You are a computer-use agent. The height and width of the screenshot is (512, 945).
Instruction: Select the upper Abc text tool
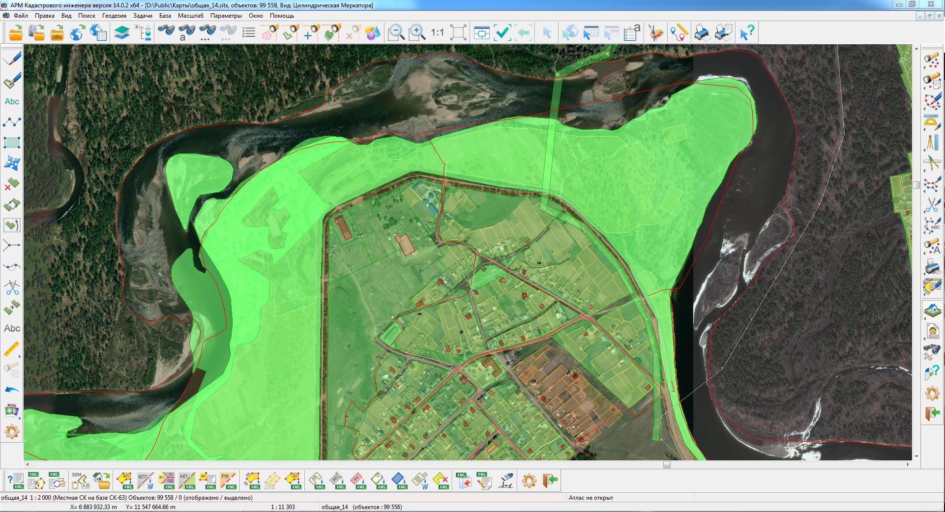click(x=12, y=101)
